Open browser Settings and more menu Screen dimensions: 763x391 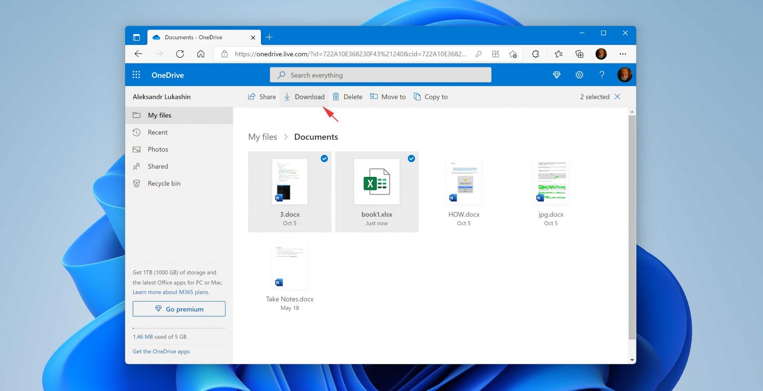[x=623, y=54]
